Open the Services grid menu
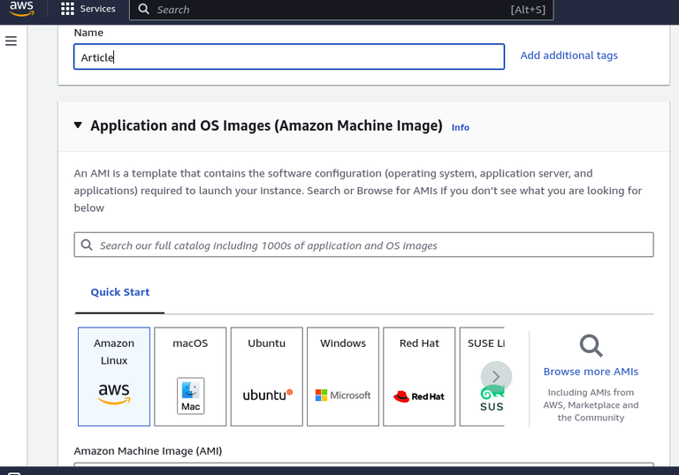This screenshot has height=475, width=679. click(x=68, y=9)
